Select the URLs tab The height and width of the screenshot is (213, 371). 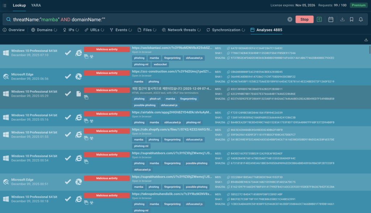(x=95, y=30)
